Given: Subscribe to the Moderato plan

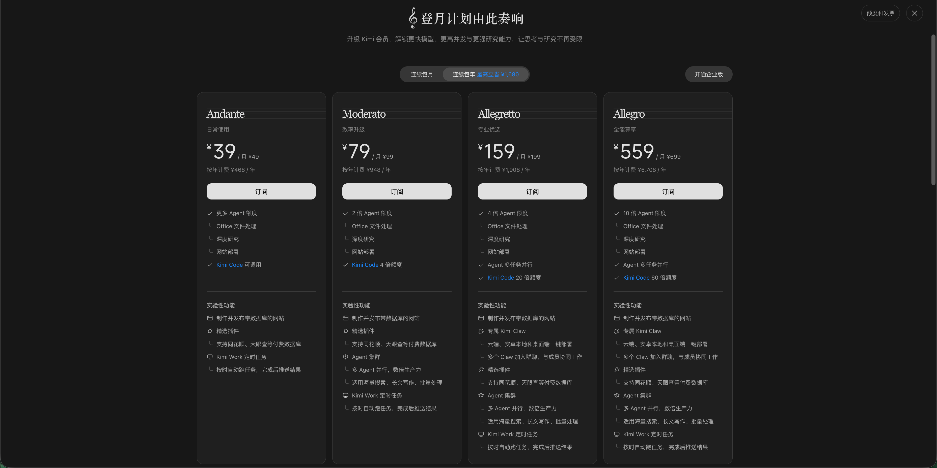Looking at the screenshot, I should pyautogui.click(x=397, y=191).
